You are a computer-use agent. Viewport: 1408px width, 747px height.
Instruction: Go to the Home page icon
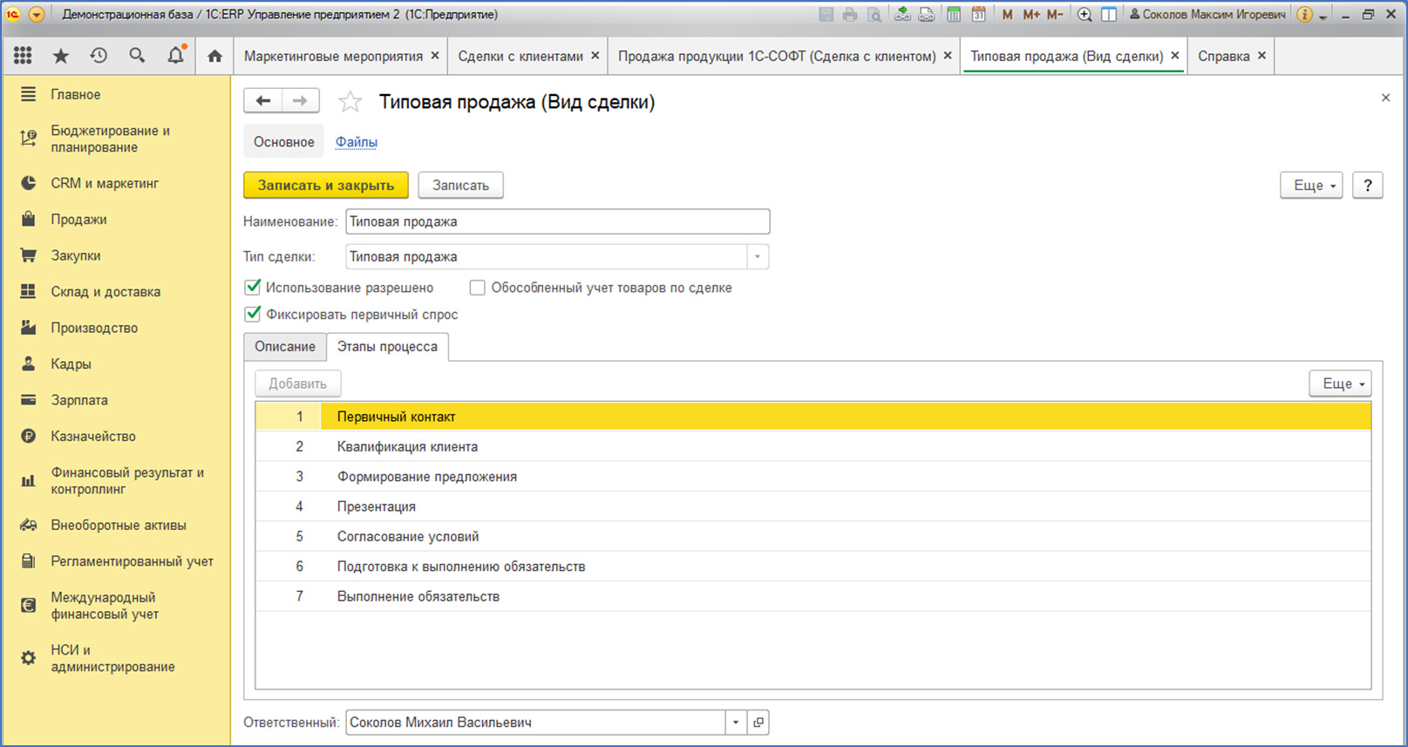pyautogui.click(x=214, y=56)
